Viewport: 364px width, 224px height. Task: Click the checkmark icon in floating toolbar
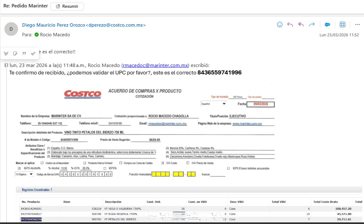[33, 53]
